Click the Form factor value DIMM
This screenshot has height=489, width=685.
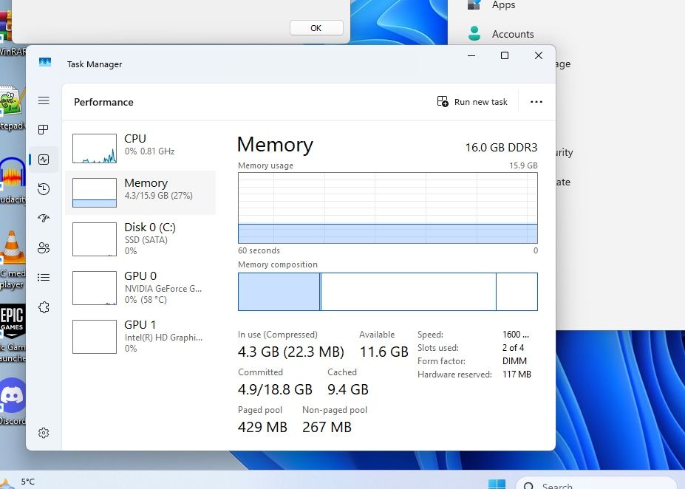click(514, 361)
